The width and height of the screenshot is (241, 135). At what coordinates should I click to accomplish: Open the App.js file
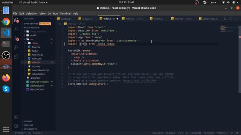click(x=35, y=51)
